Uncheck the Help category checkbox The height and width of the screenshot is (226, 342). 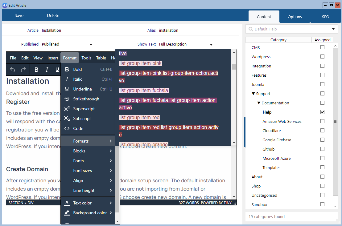322,112
